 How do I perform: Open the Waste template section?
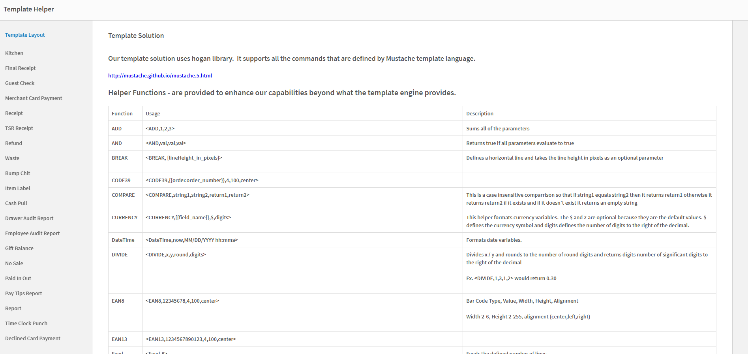pyautogui.click(x=12, y=158)
